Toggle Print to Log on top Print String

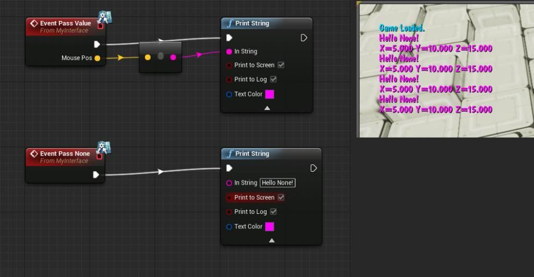point(274,79)
